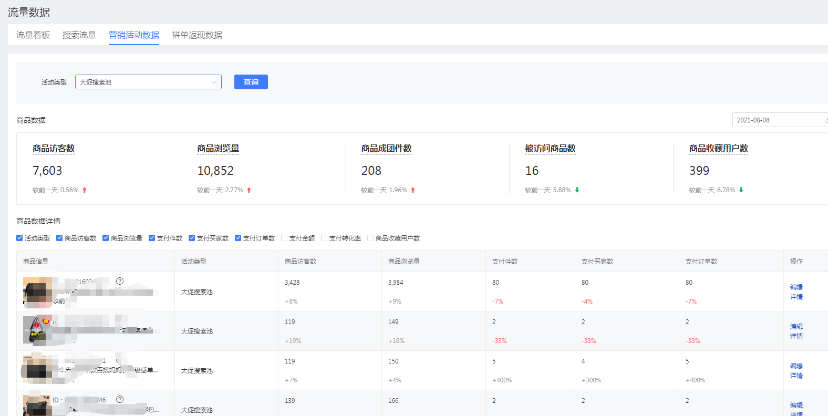828x416 pixels.
Task: Click the help icon in the first product row
Action: click(120, 281)
